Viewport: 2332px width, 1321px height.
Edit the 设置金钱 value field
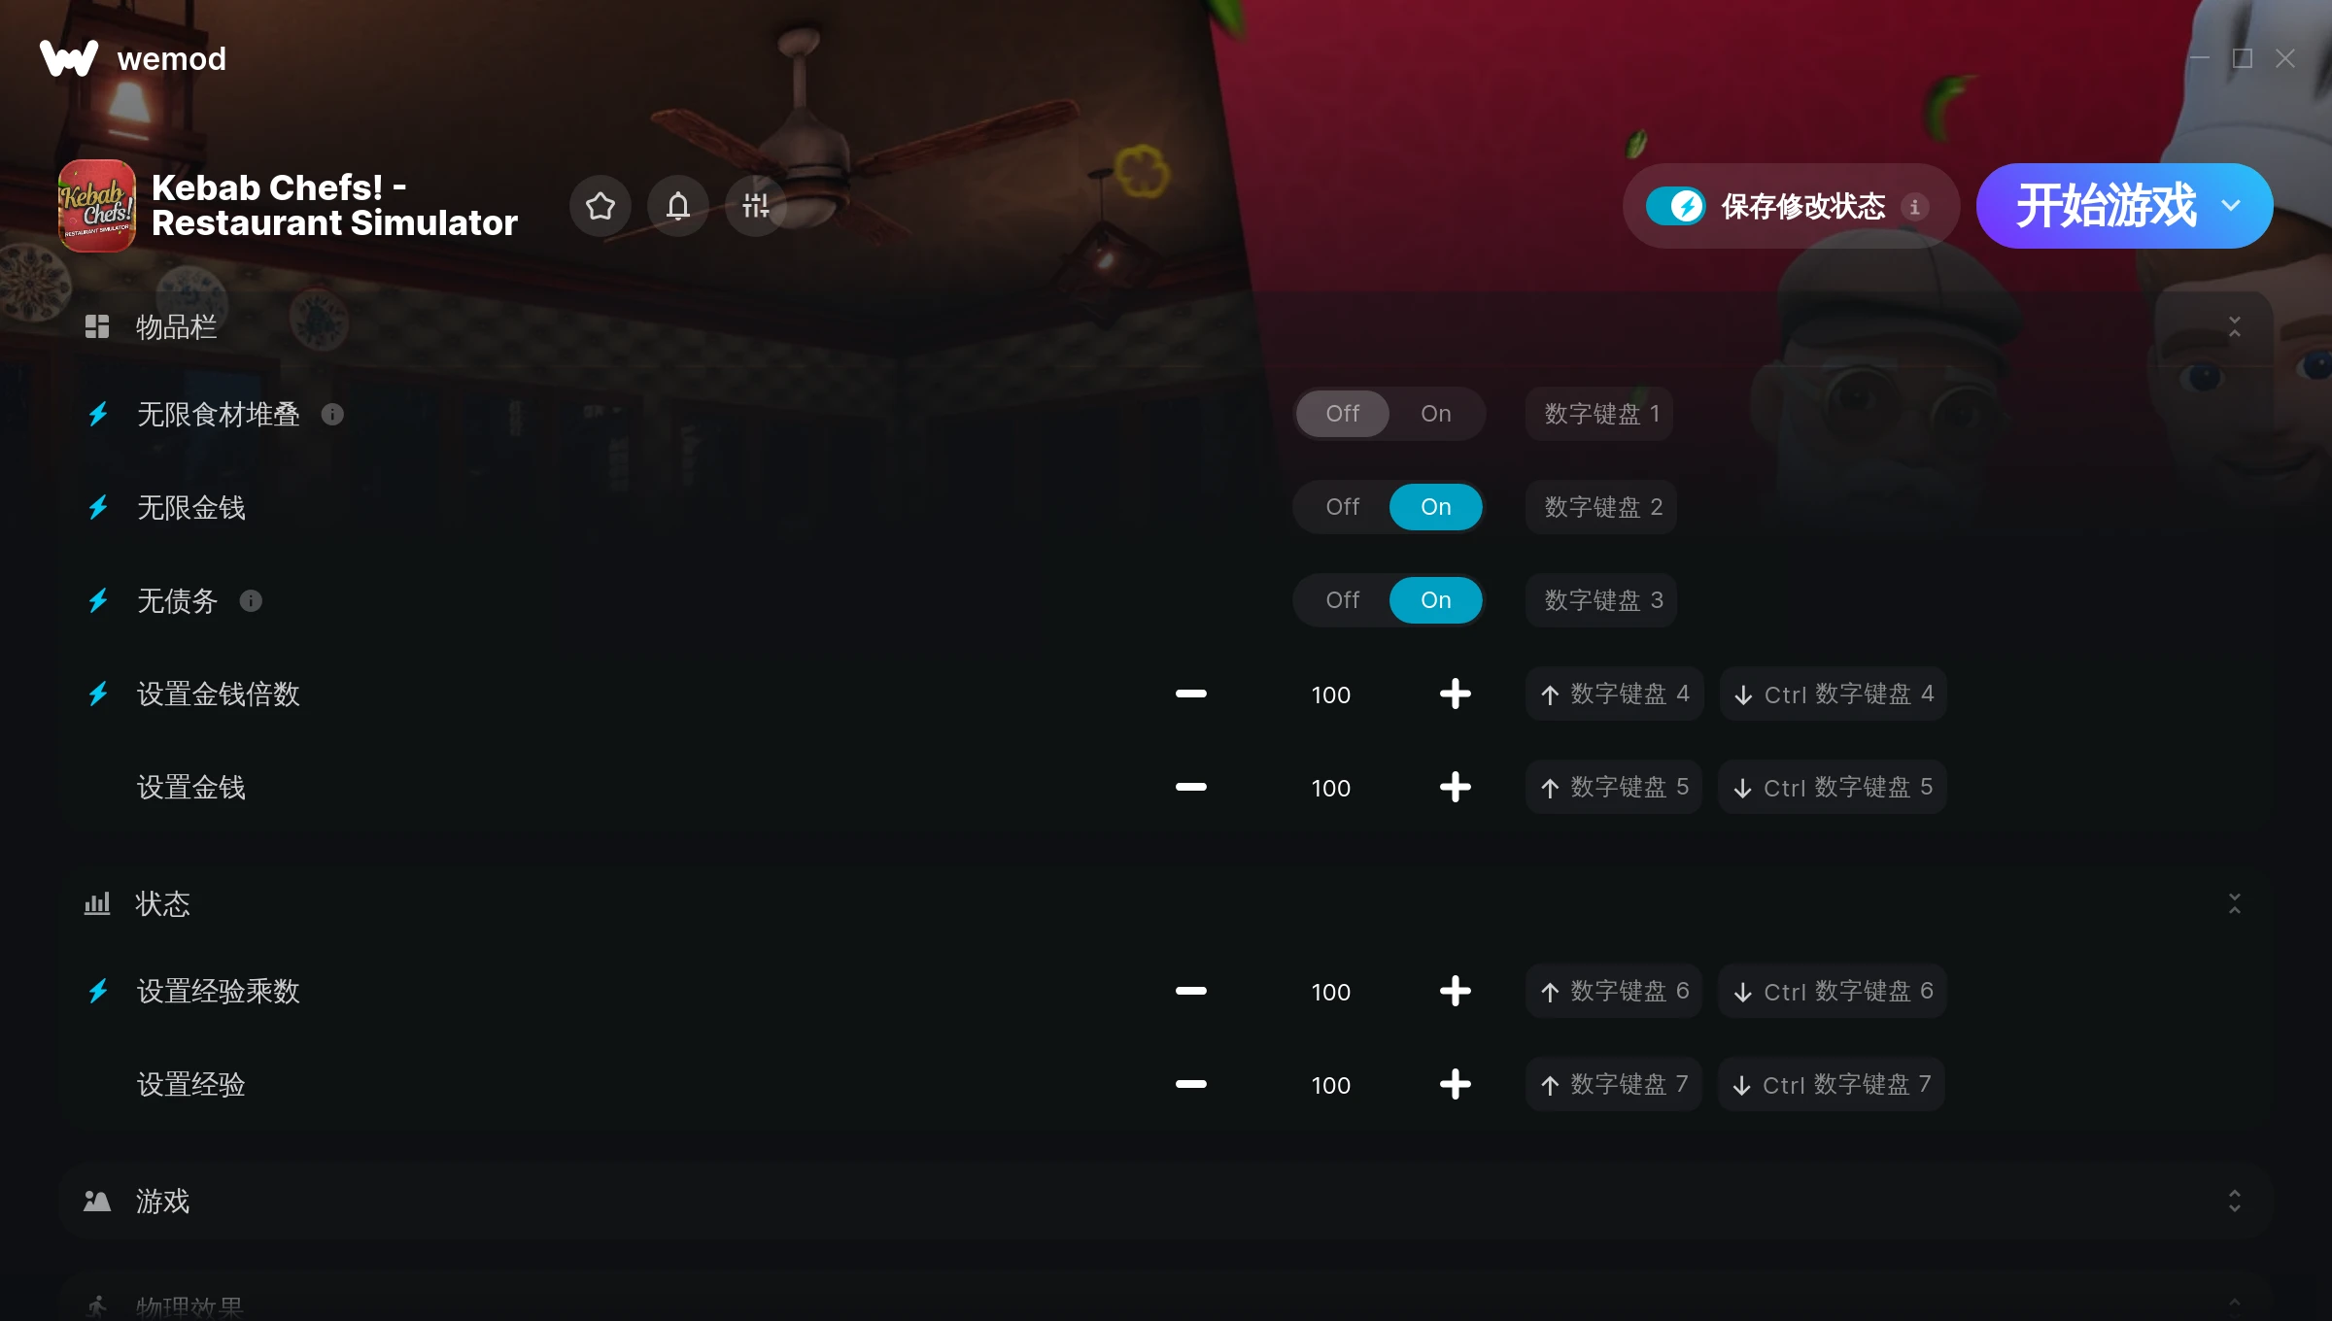[x=1330, y=788]
